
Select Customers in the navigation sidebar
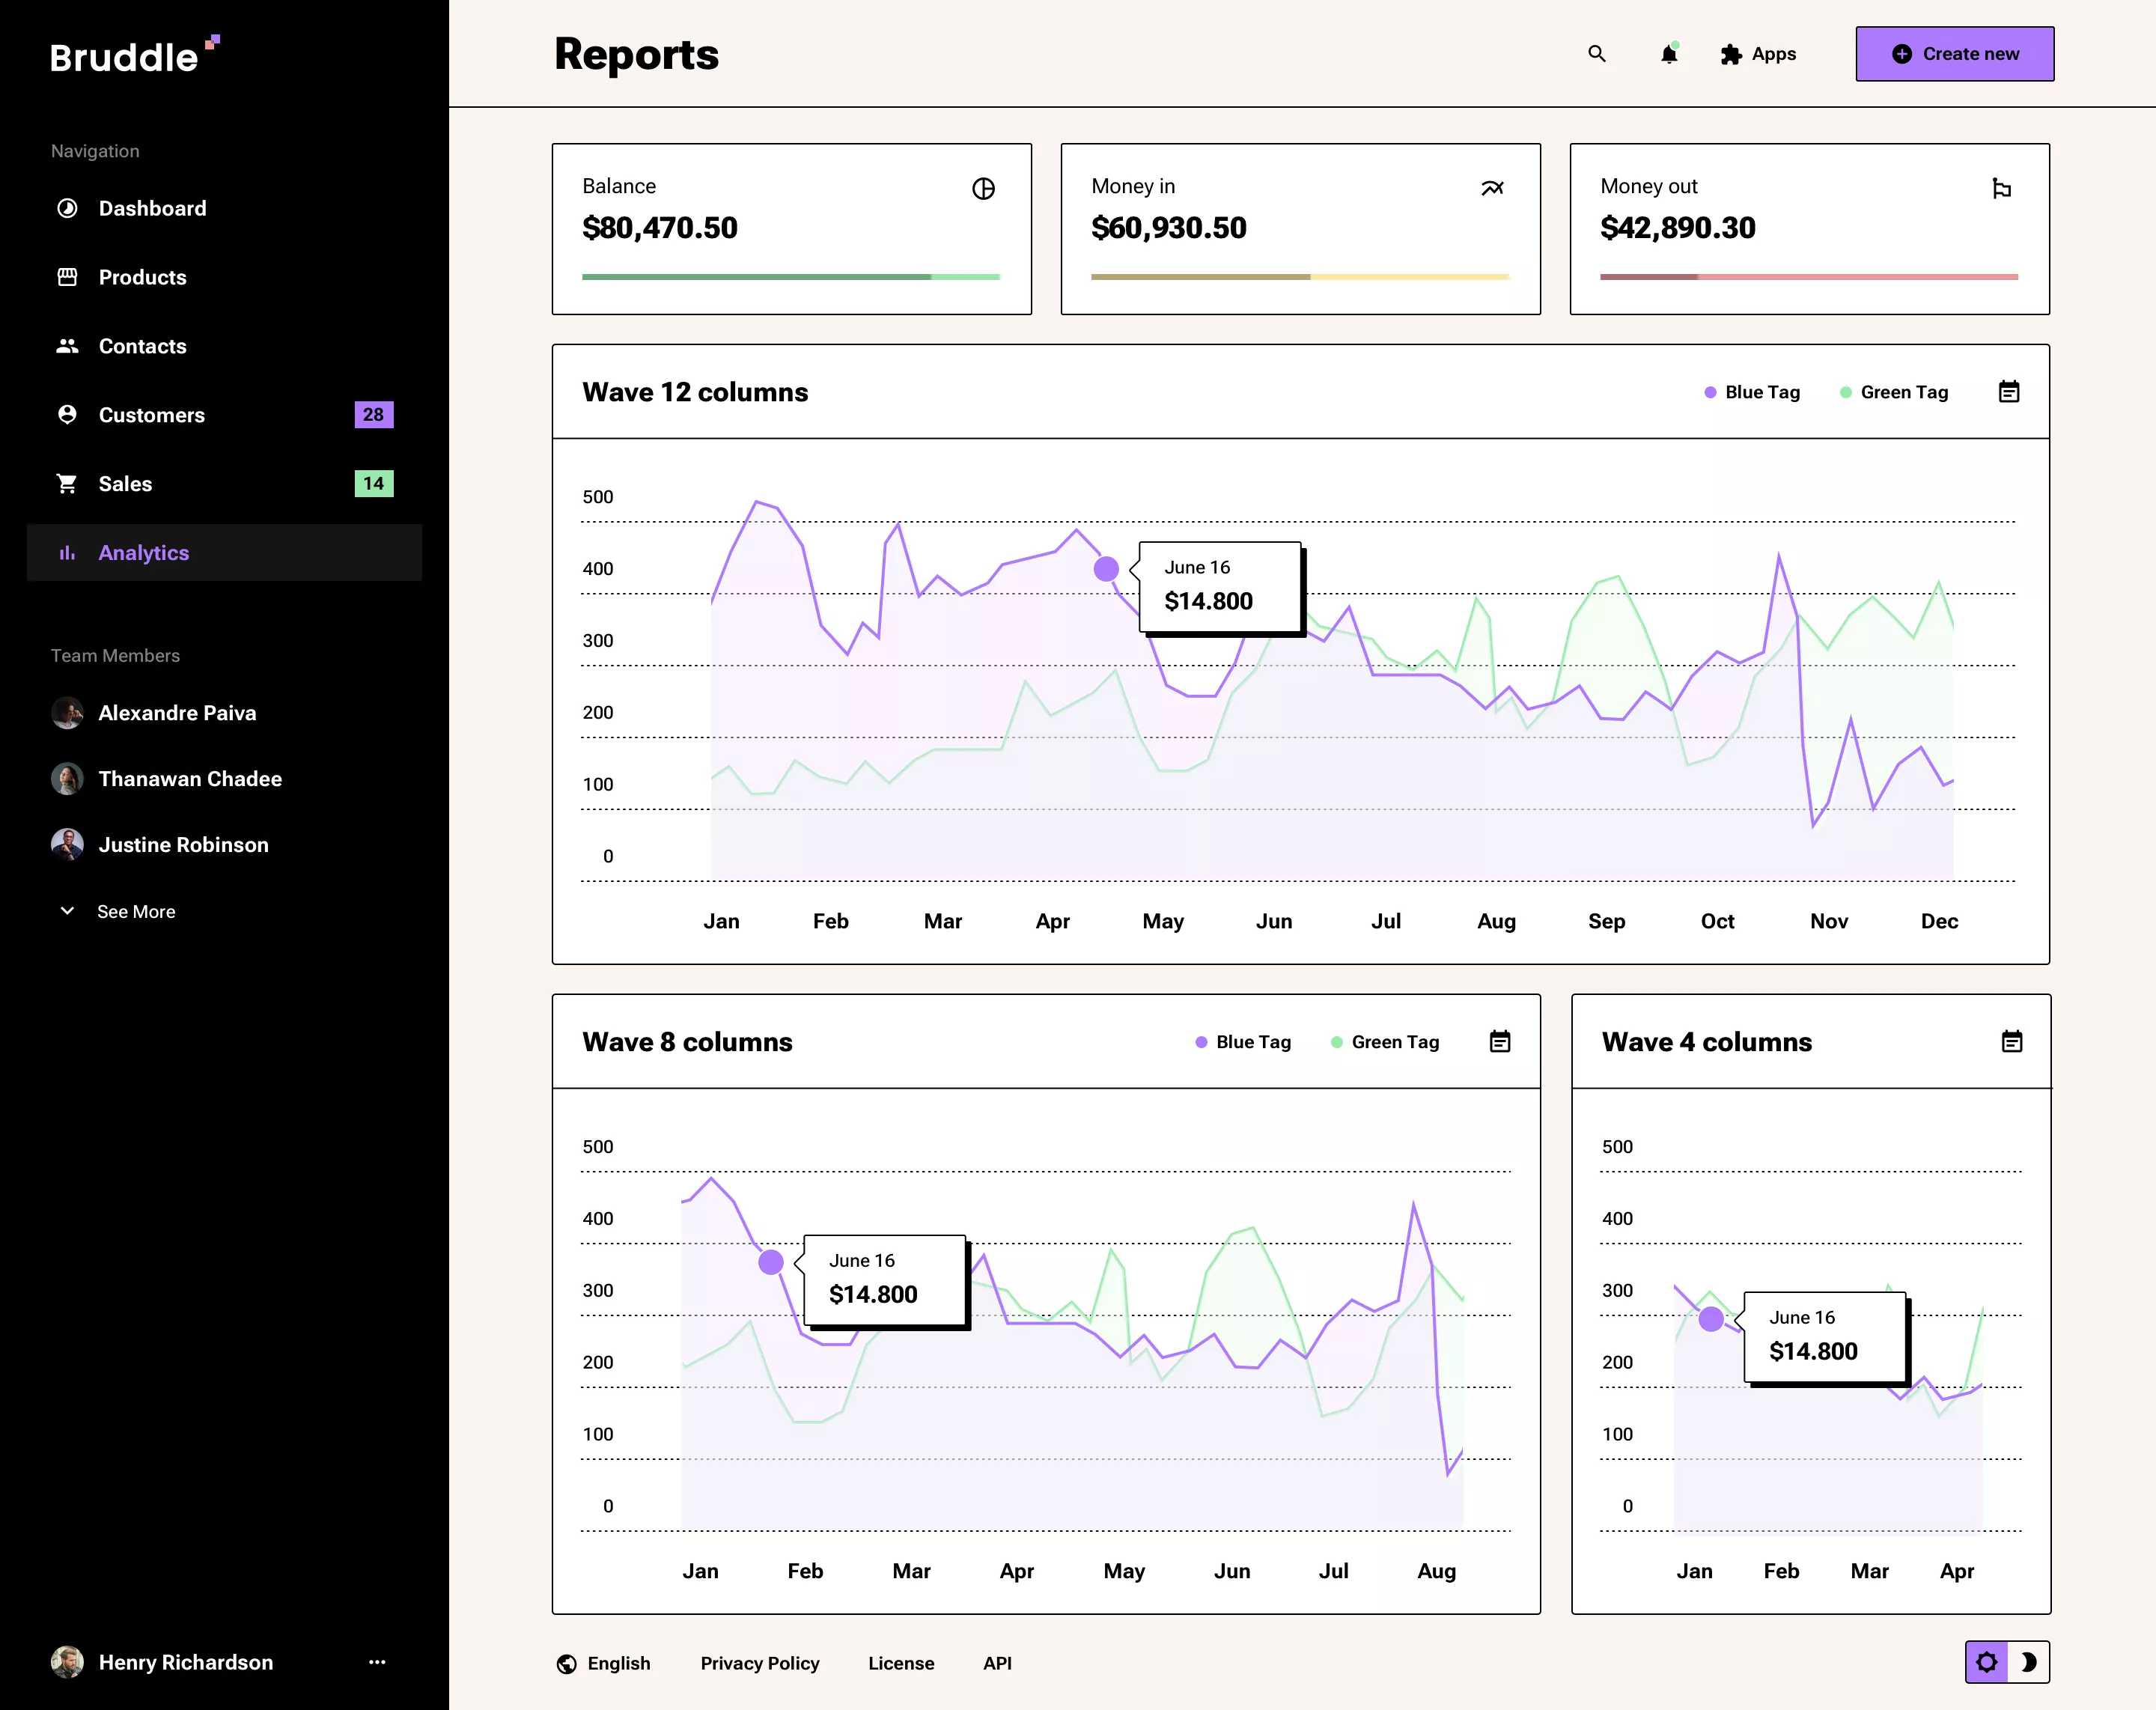[152, 415]
